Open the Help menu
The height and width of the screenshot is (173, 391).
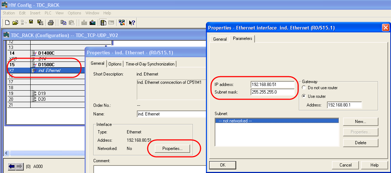tap(107, 13)
